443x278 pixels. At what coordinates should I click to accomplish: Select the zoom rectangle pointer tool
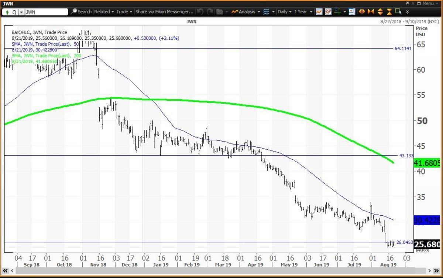click(x=398, y=12)
